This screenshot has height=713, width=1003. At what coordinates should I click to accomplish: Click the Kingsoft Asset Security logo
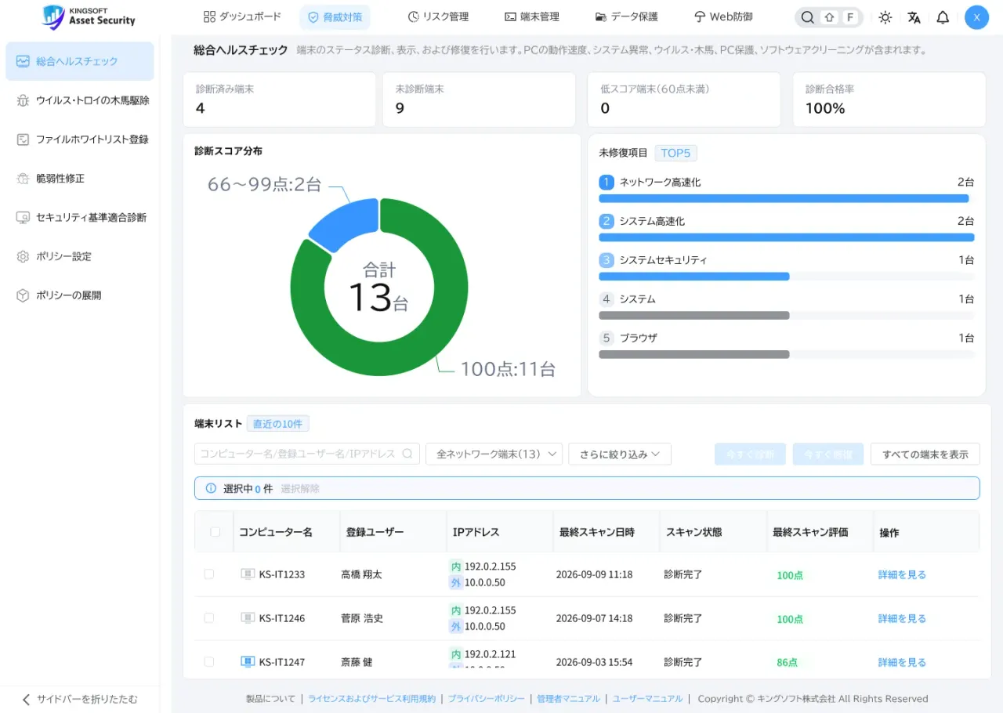89,16
